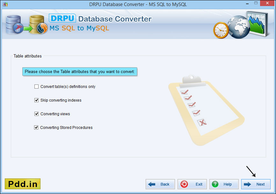Click the MySQL database icon in banner
Viewport: 276px width, 194px height.
(38, 24)
